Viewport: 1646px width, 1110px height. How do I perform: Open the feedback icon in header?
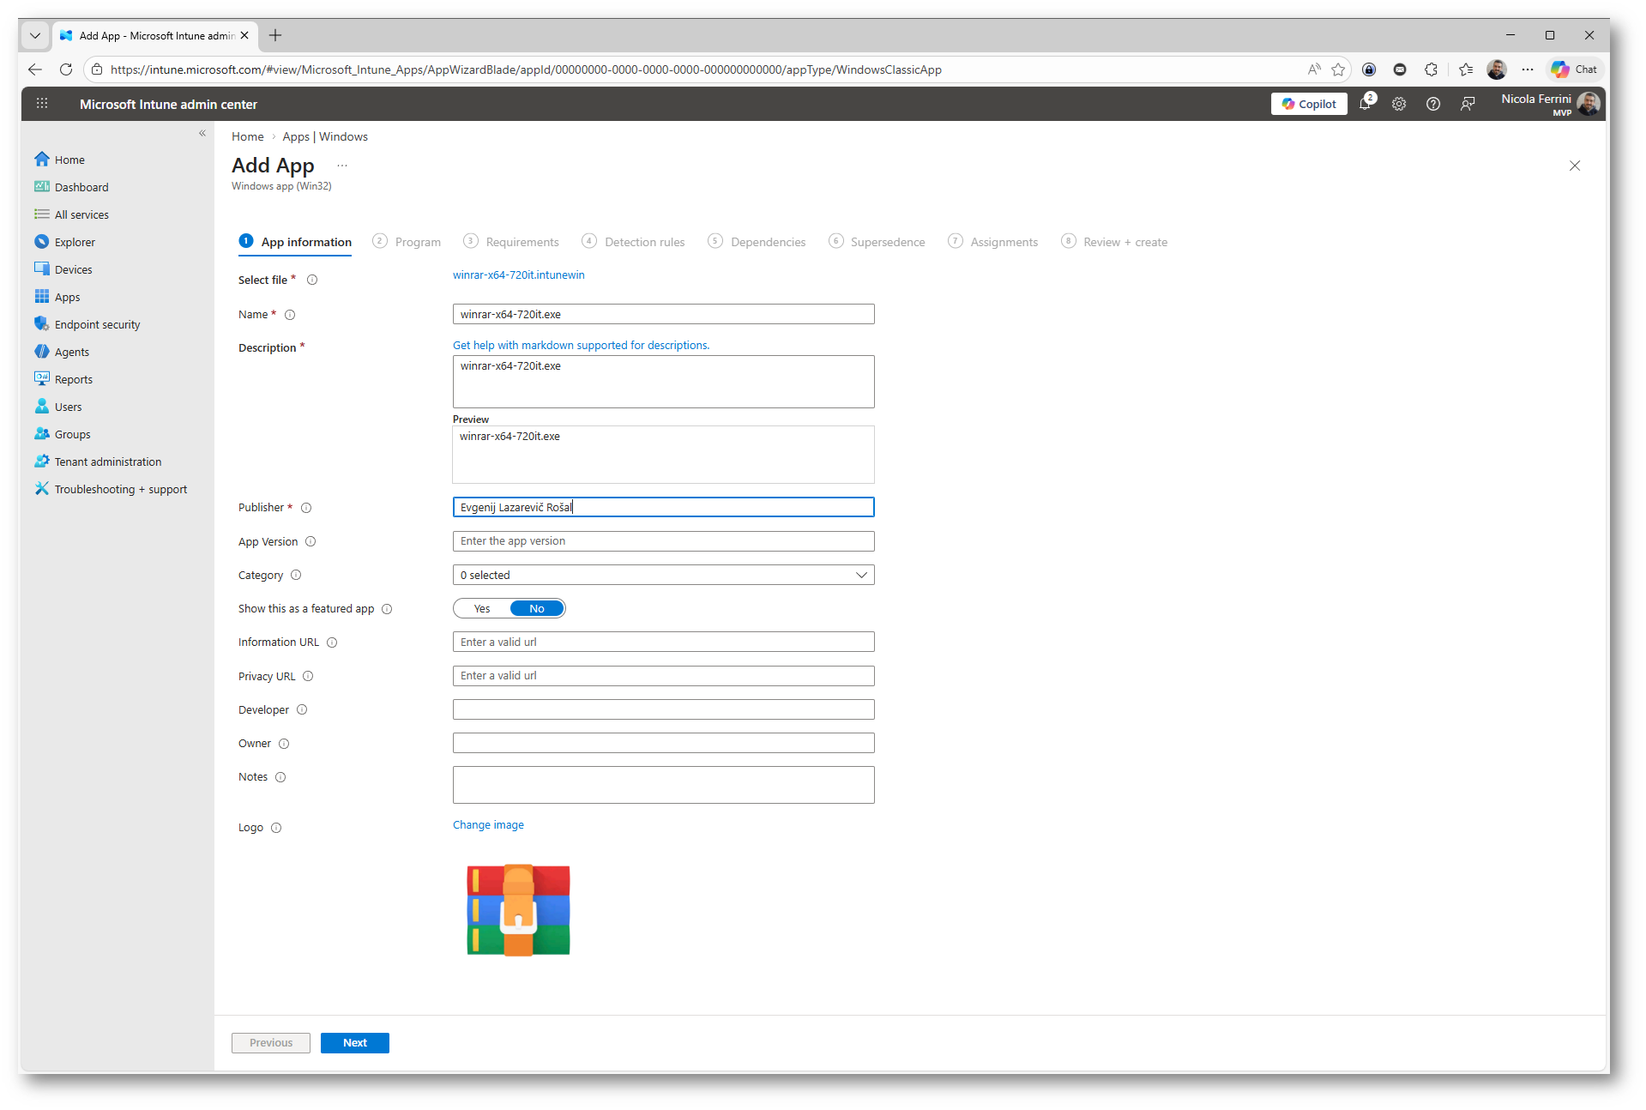[x=1468, y=104]
